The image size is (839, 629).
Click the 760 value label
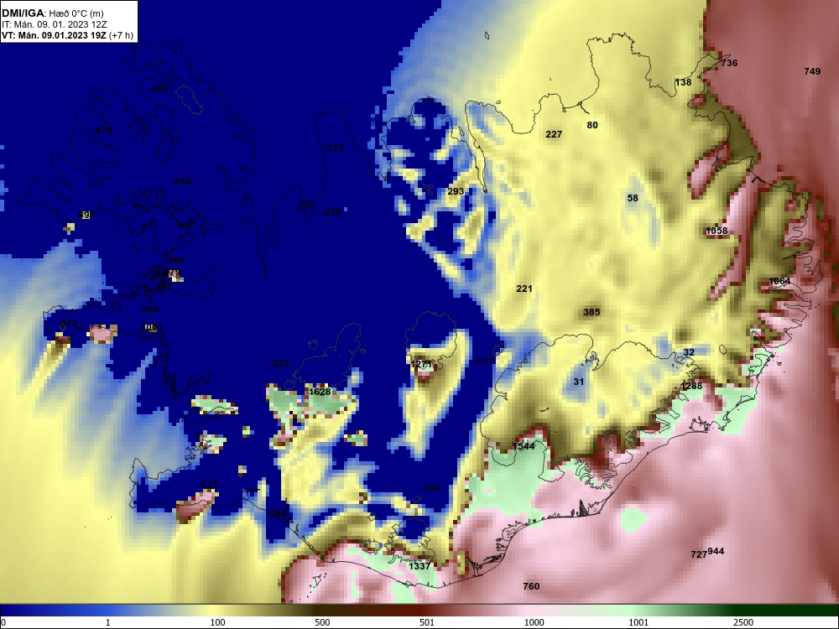(531, 587)
